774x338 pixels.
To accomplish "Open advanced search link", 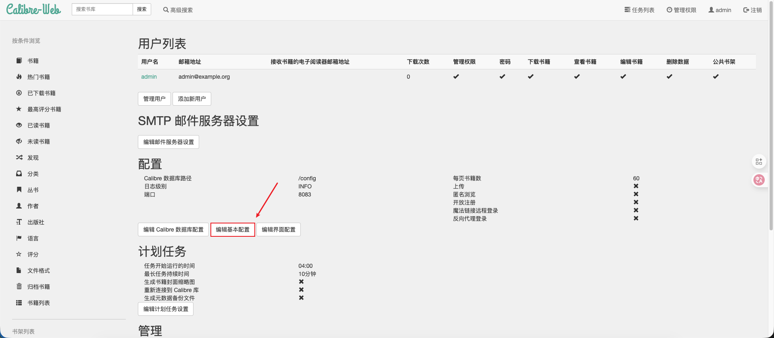I will tap(178, 10).
